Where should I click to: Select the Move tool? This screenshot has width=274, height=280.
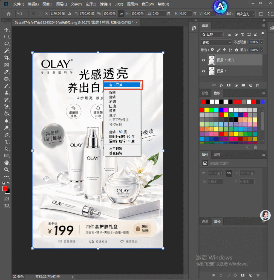(7, 30)
